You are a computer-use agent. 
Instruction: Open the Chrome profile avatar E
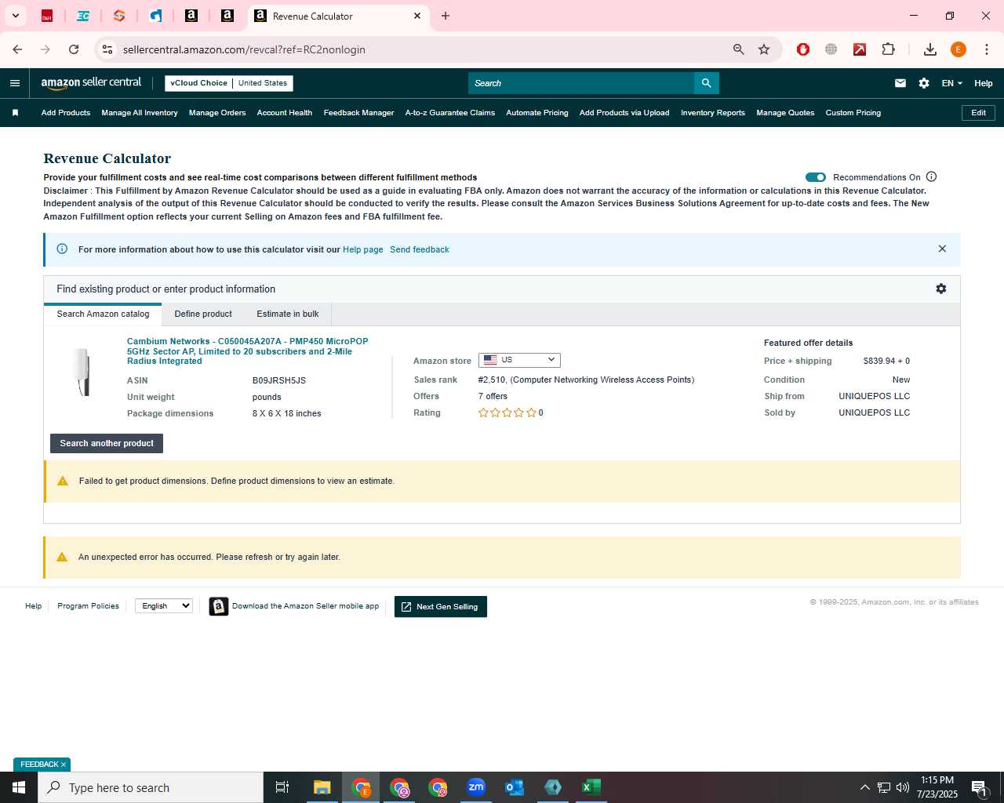click(x=959, y=49)
